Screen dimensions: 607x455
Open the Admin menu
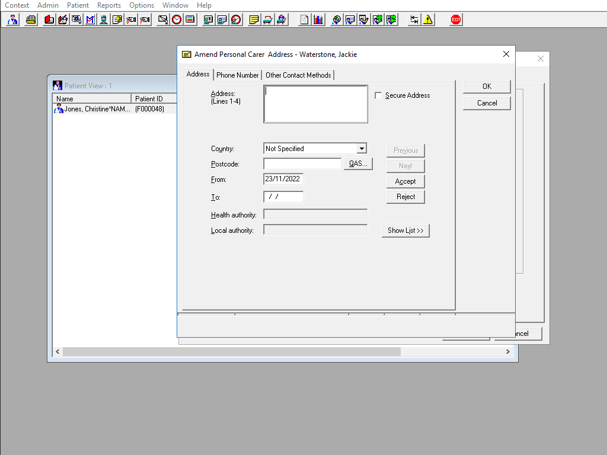tap(48, 5)
